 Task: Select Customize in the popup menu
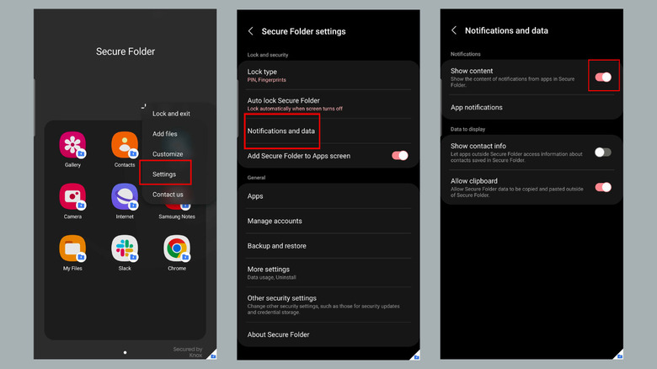point(168,154)
